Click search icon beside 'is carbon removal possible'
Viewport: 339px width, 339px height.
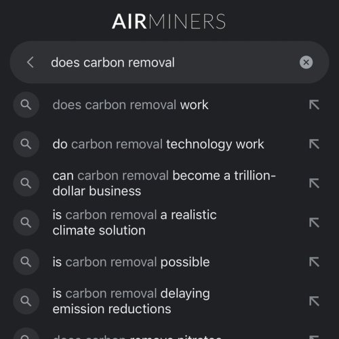[26, 262]
